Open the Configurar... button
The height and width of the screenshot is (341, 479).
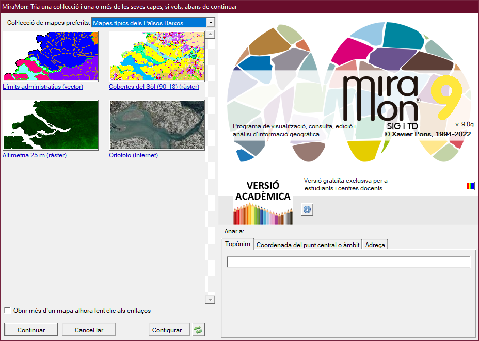pos(169,330)
